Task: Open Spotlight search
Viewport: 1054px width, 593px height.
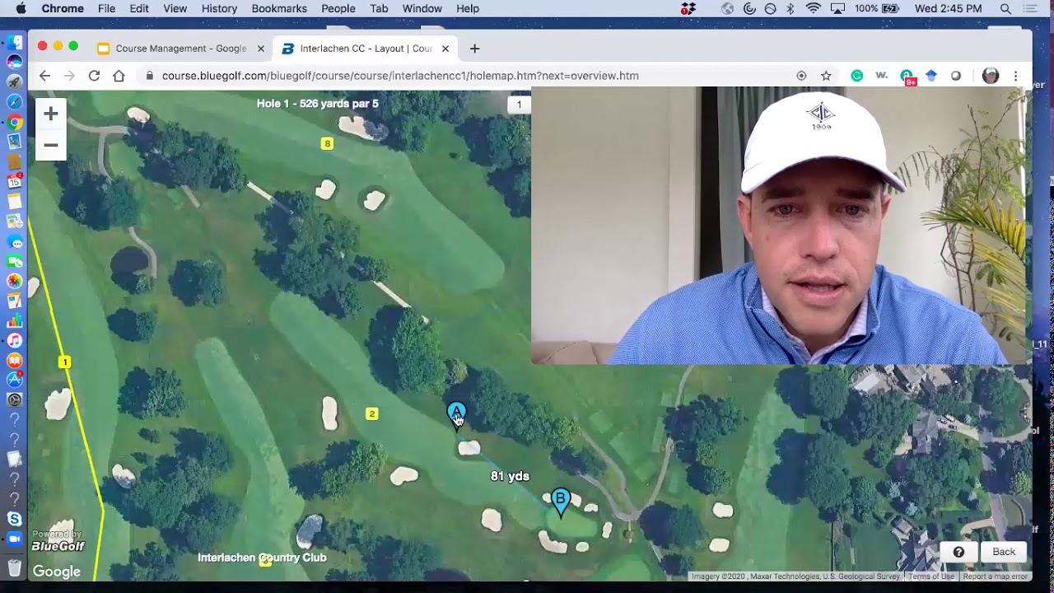Action: (1005, 8)
